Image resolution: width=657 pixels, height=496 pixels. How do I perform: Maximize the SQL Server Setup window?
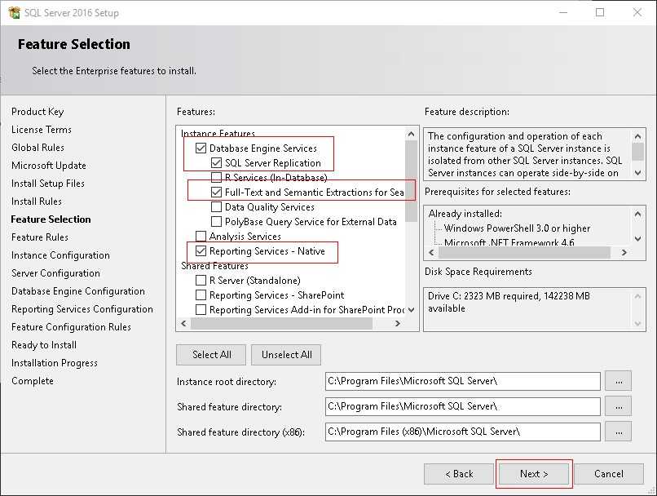point(600,12)
